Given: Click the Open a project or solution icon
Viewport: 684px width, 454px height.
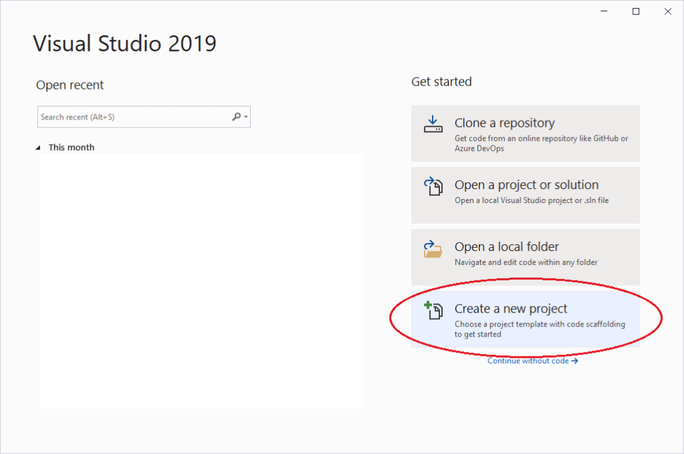Looking at the screenshot, I should (433, 186).
